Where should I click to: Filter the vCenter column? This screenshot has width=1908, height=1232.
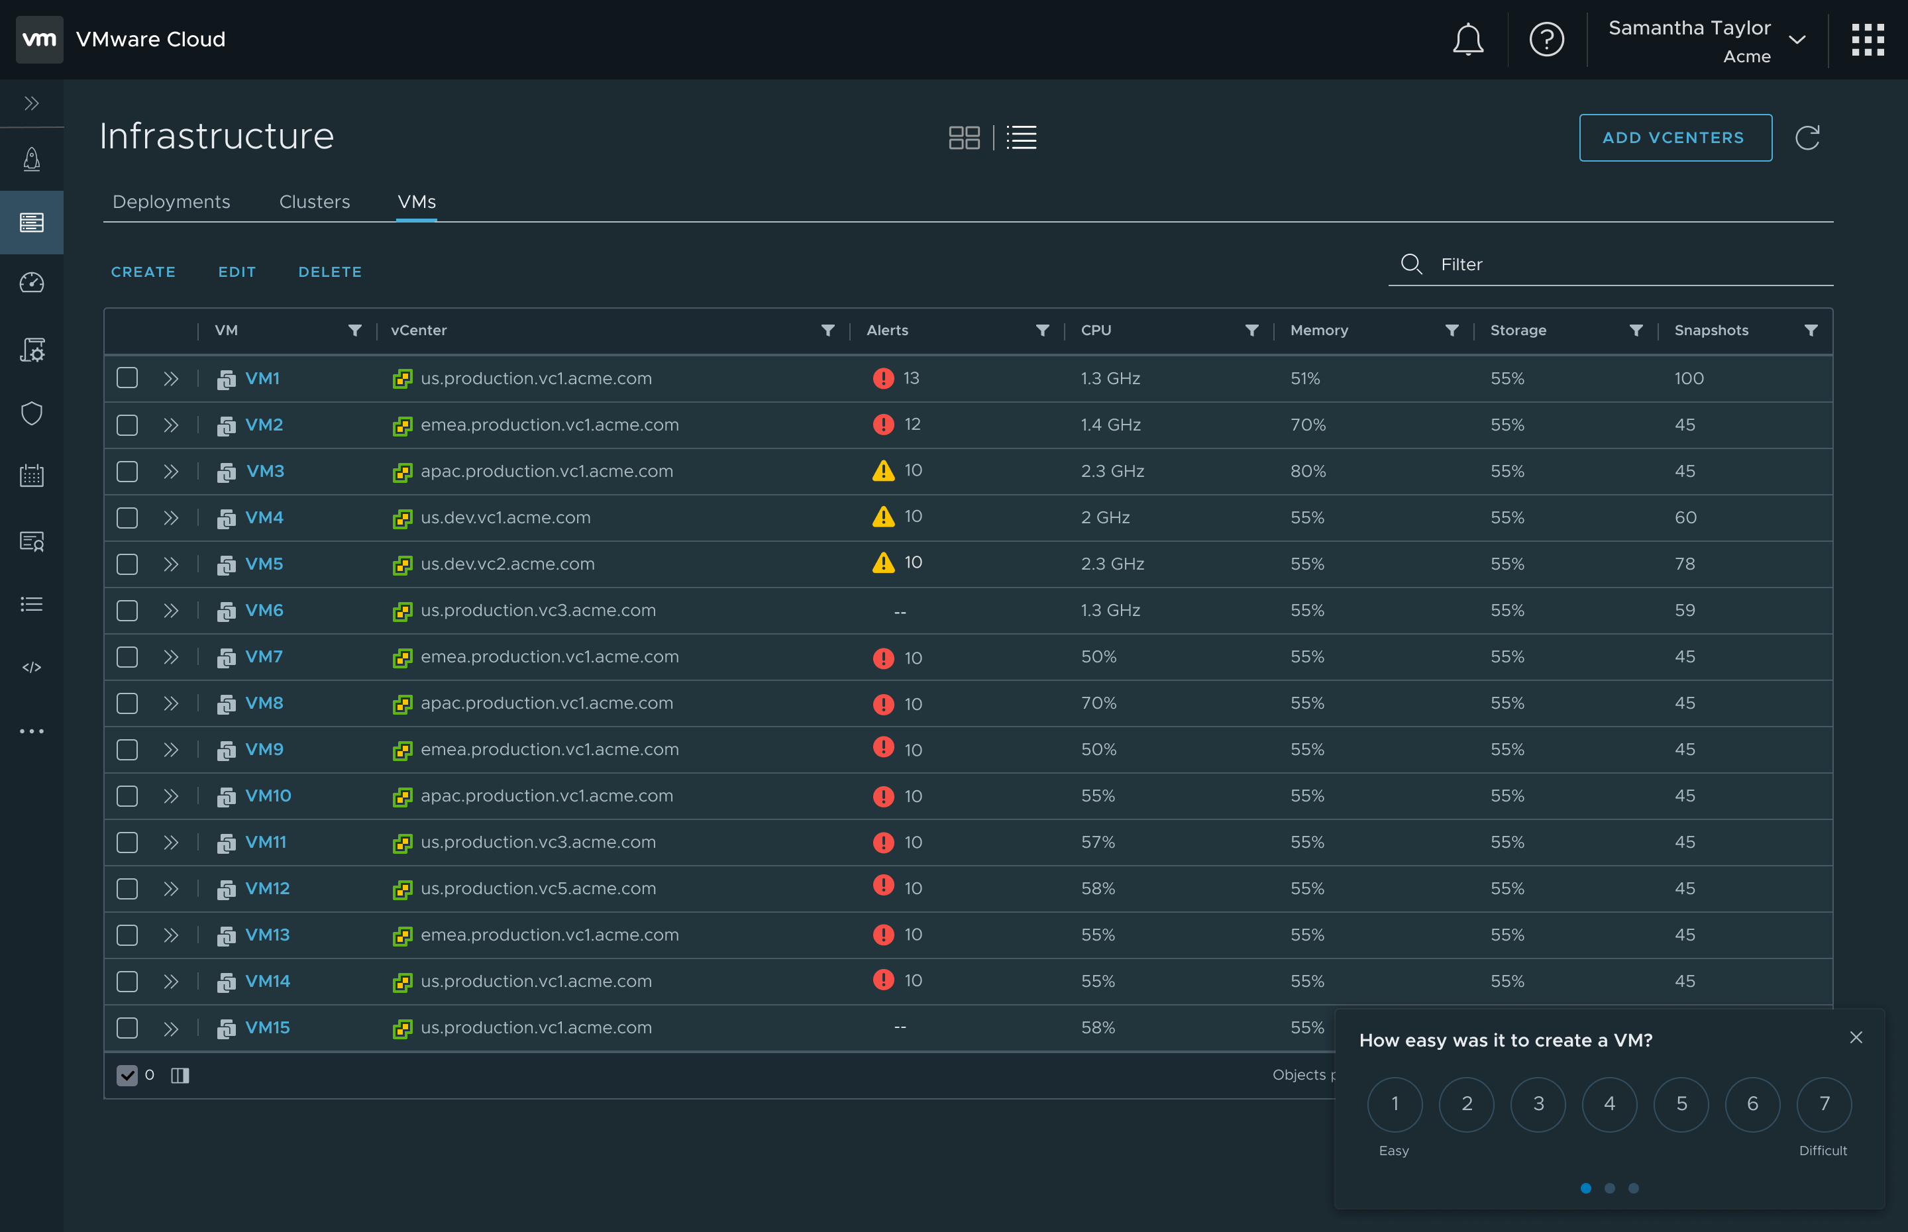point(828,331)
